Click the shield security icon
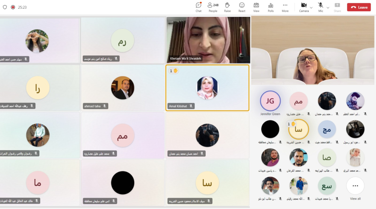The width and height of the screenshot is (376, 209). (x=5, y=7)
